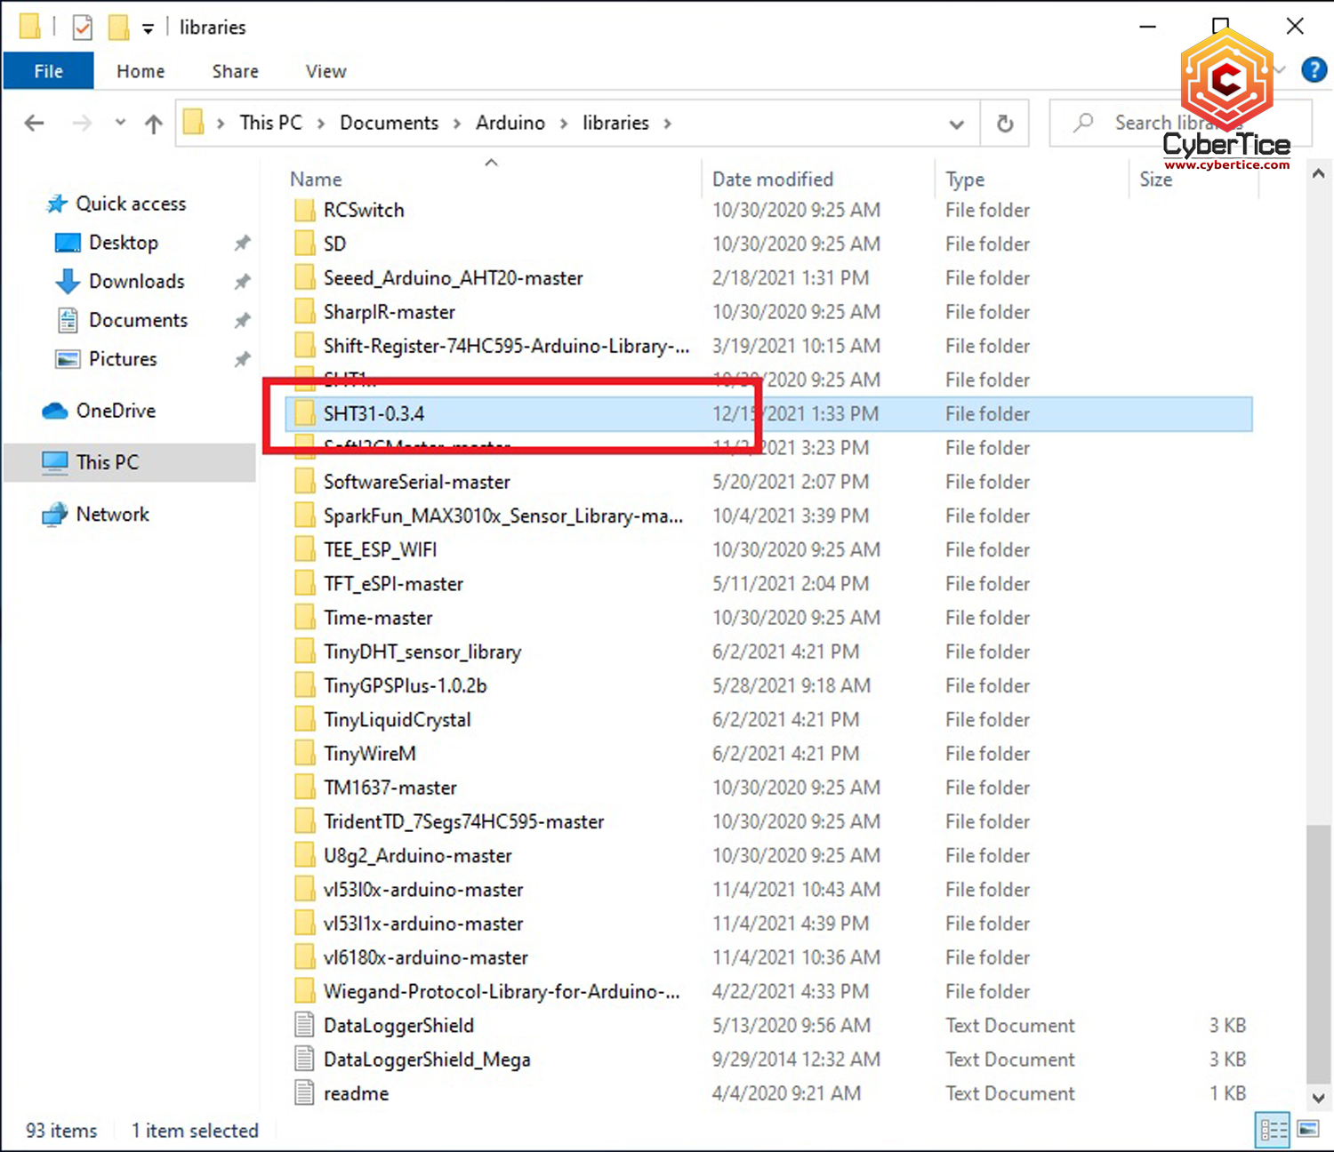
Task: Select Downloads in Quick access
Action: [x=136, y=282]
